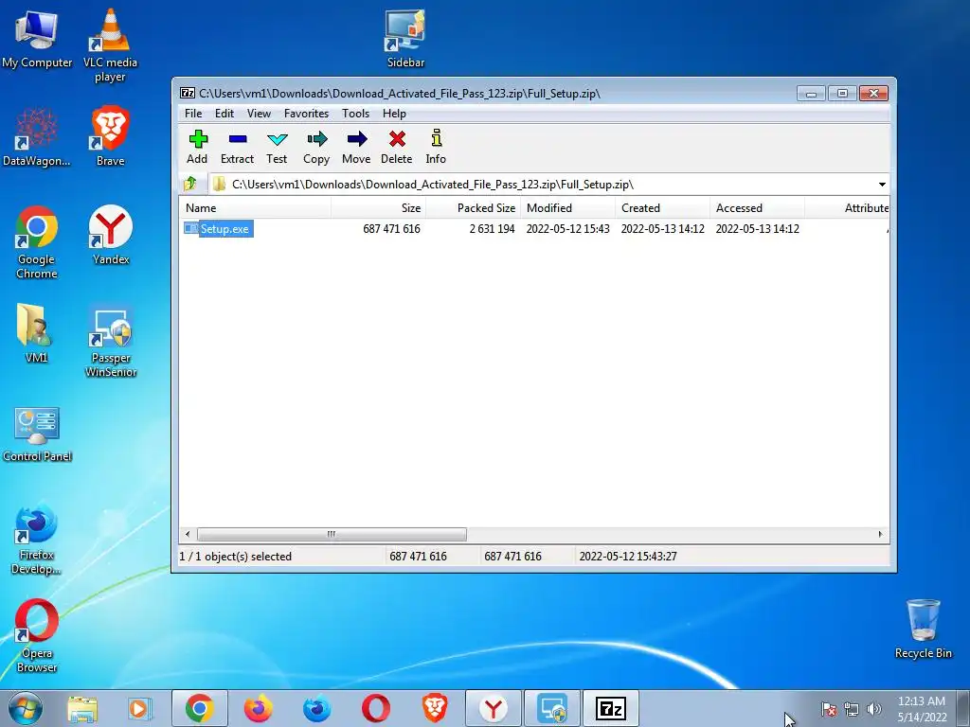Image resolution: width=970 pixels, height=727 pixels.
Task: Click the Add toolbar icon in 7-Zip
Action: (x=197, y=147)
